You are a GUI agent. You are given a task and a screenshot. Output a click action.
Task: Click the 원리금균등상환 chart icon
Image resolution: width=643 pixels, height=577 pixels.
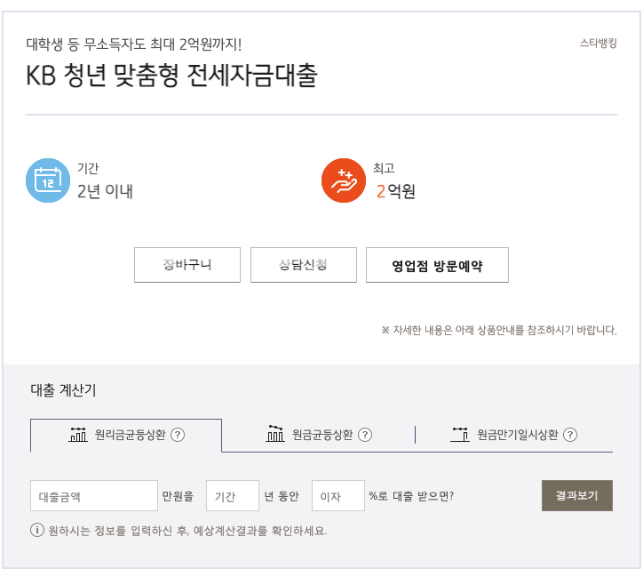78,434
